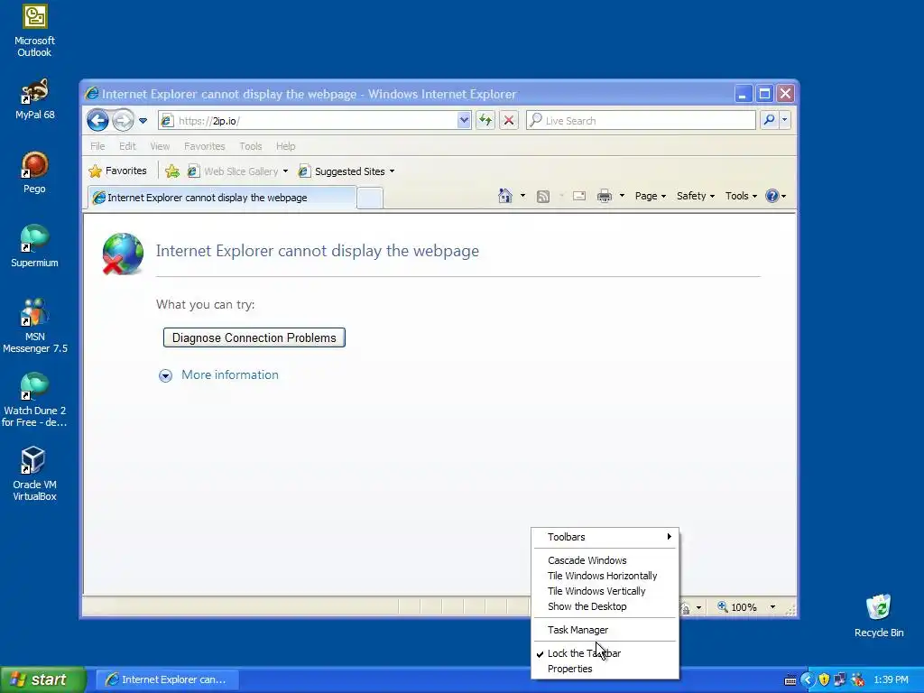Screen dimensions: 924x693
Task: Expand the Home button dropdown arrow
Action: pos(522,196)
